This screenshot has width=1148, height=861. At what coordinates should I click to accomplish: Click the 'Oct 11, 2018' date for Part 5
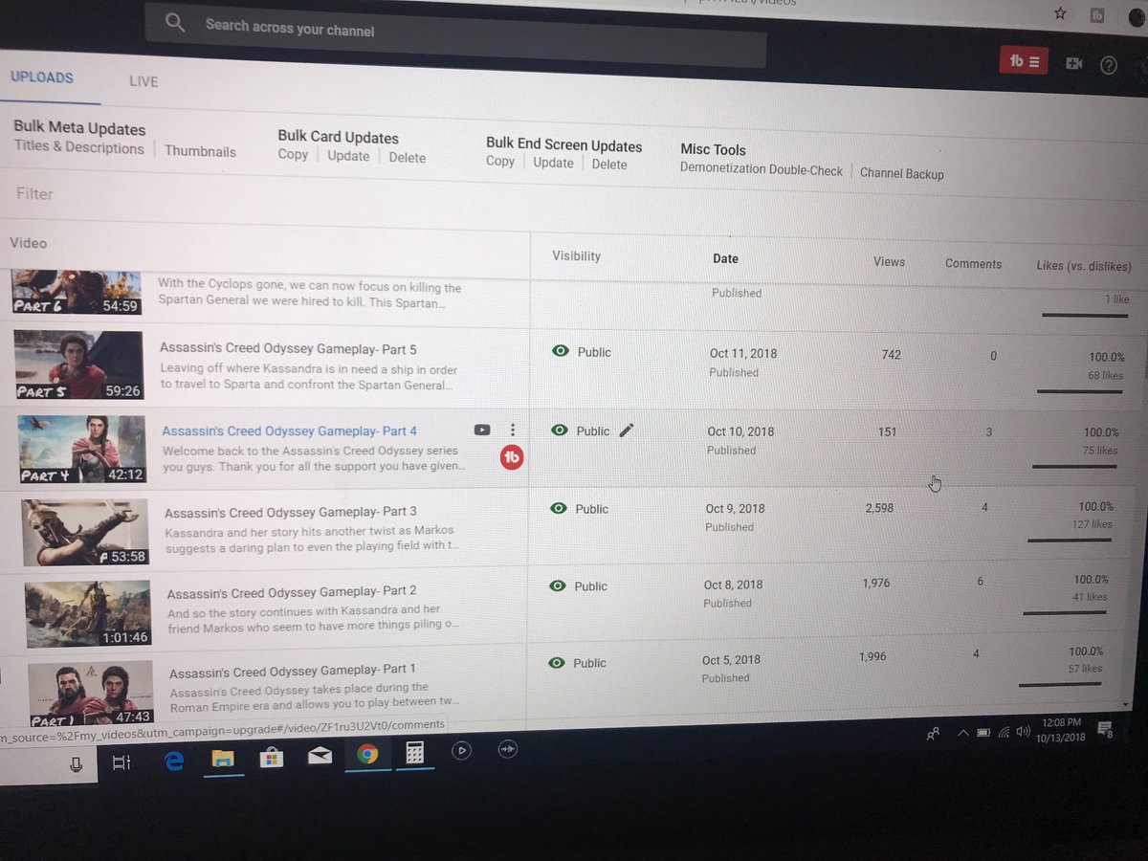(x=743, y=353)
